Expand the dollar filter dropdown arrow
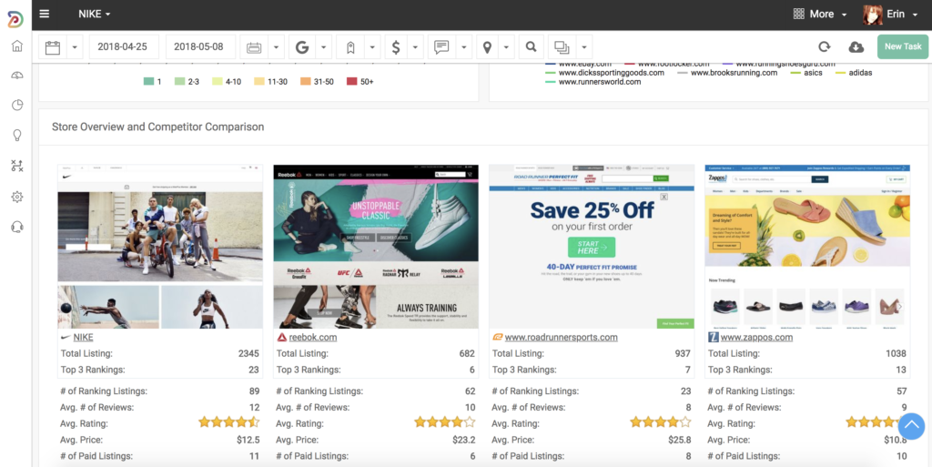This screenshot has width=932, height=467. 415,47
